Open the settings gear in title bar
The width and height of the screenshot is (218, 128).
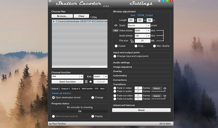(x=50, y=1)
